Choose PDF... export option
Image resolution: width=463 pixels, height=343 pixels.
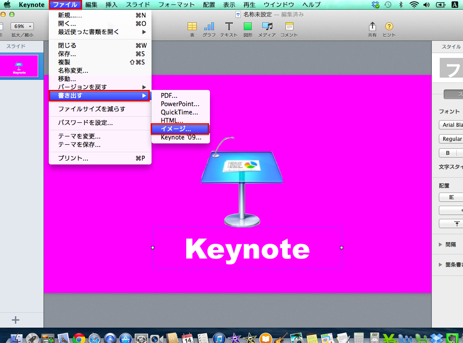click(181, 96)
